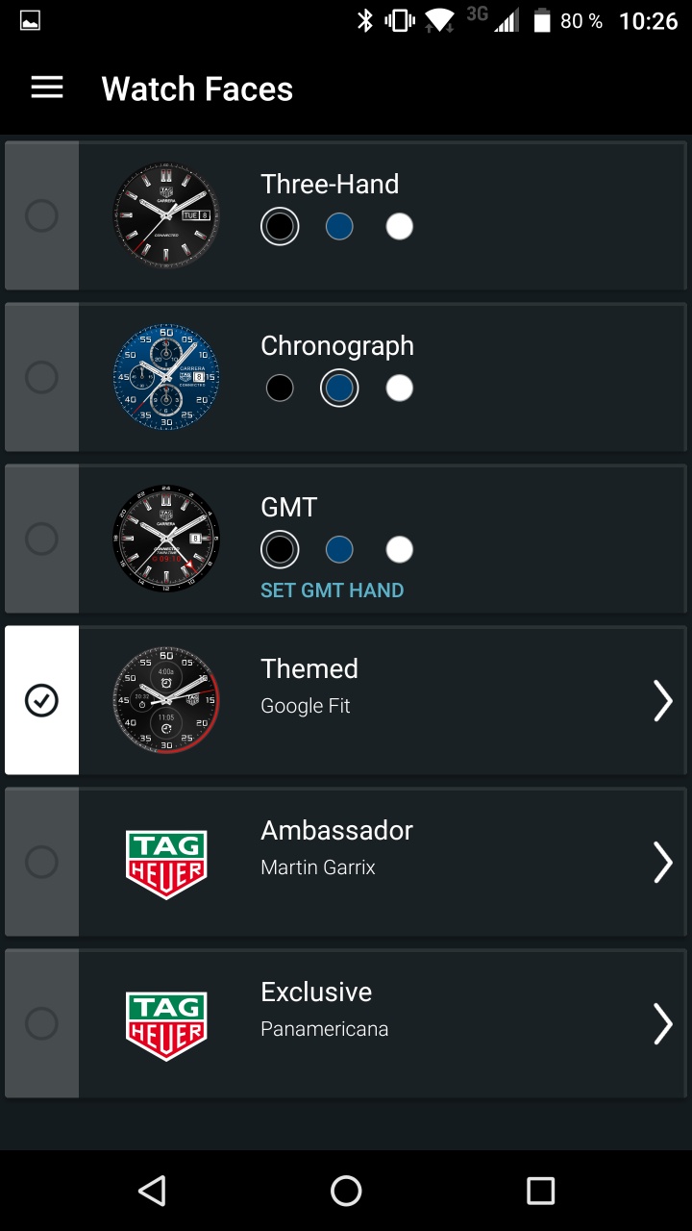Select the Three-Hand watch face radio button
Screen dimensions: 692x1231
coord(41,215)
